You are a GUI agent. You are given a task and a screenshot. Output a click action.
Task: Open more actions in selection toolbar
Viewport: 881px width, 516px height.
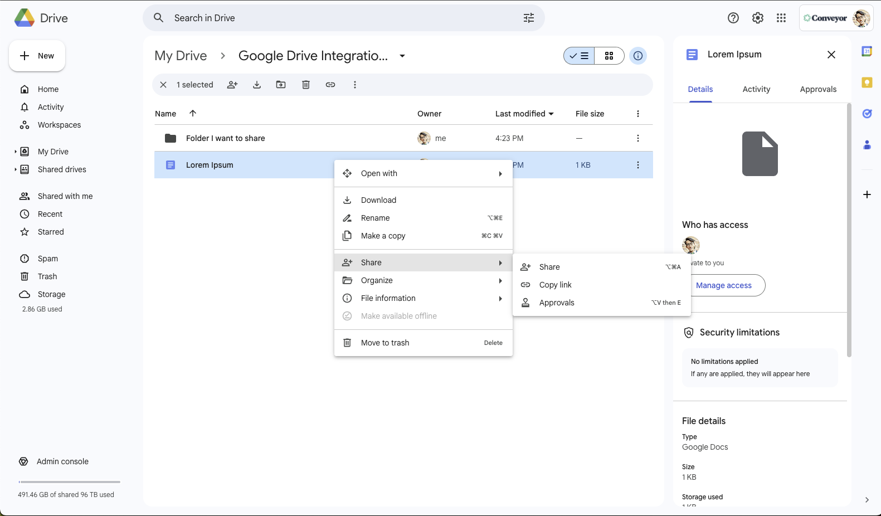(x=355, y=85)
